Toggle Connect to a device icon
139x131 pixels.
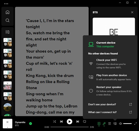point(115,124)
